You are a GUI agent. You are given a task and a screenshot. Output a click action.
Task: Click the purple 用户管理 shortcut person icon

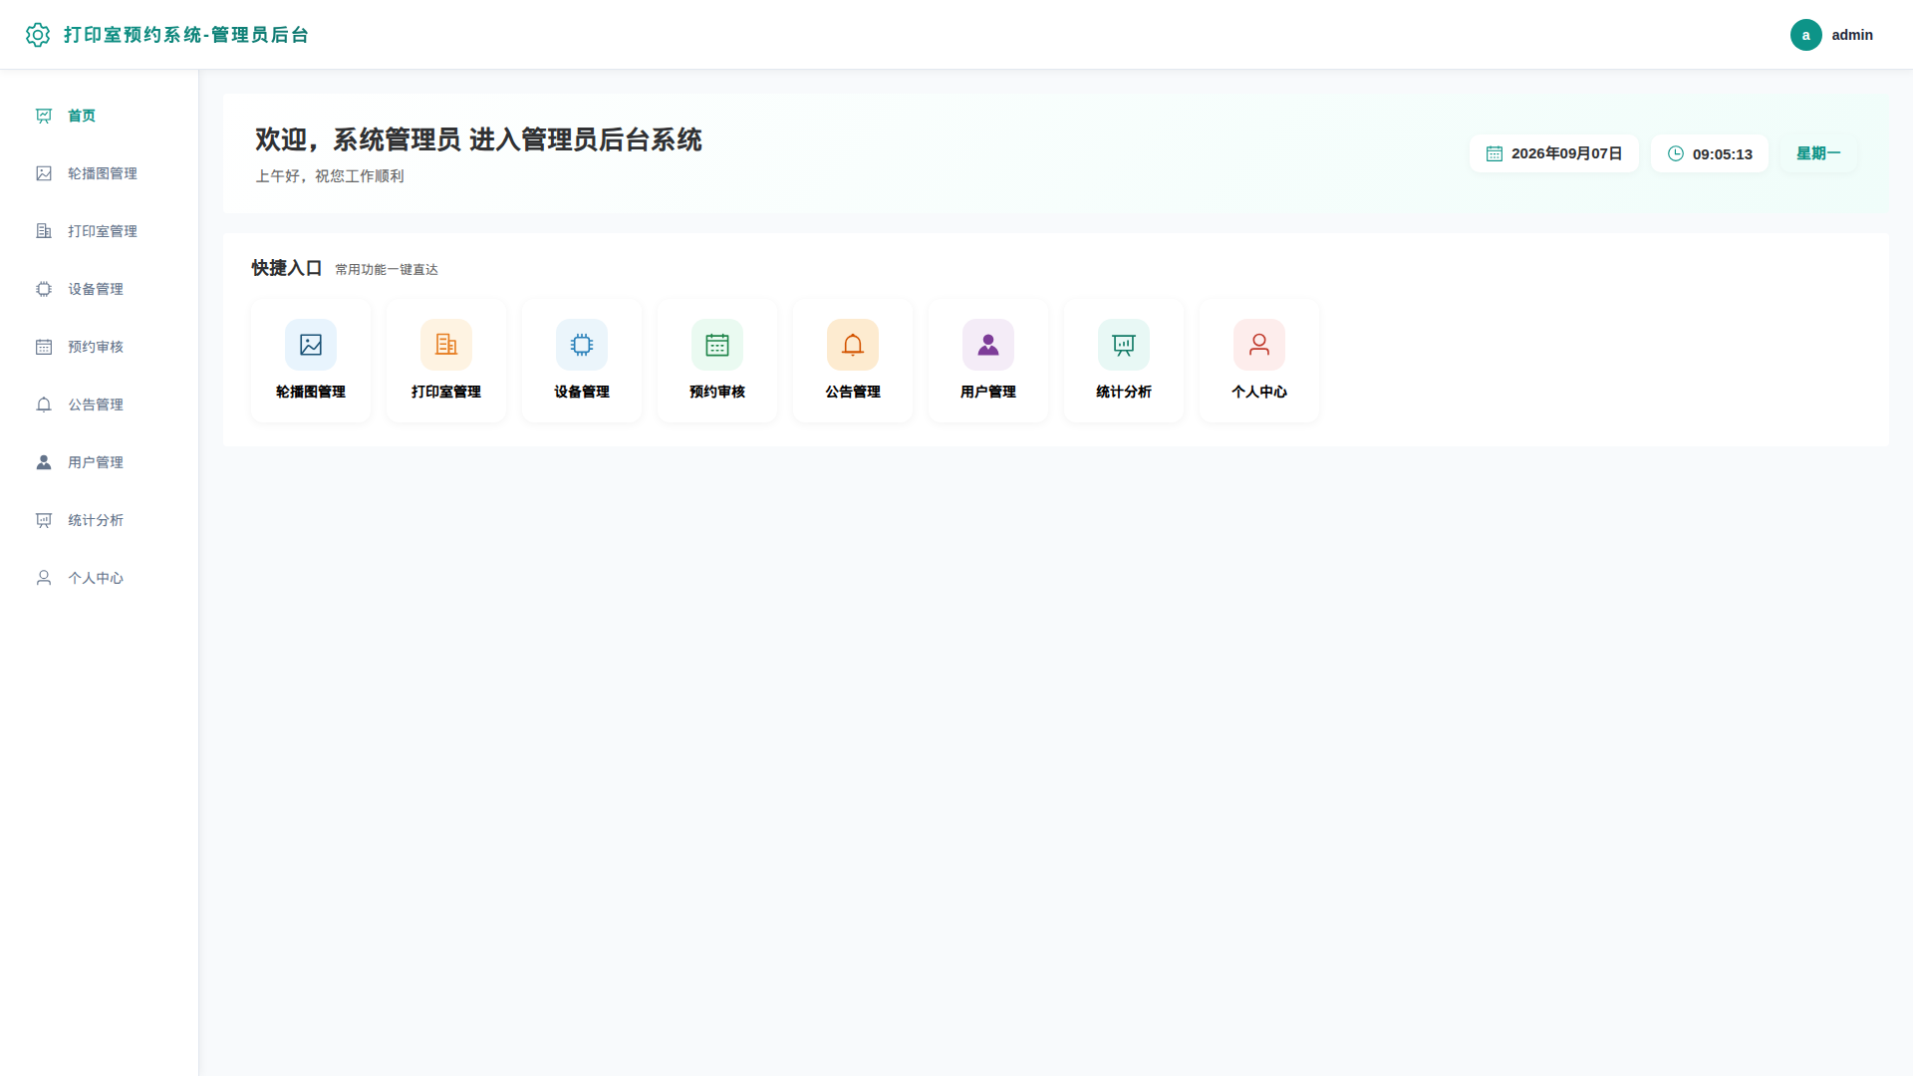[x=988, y=345]
